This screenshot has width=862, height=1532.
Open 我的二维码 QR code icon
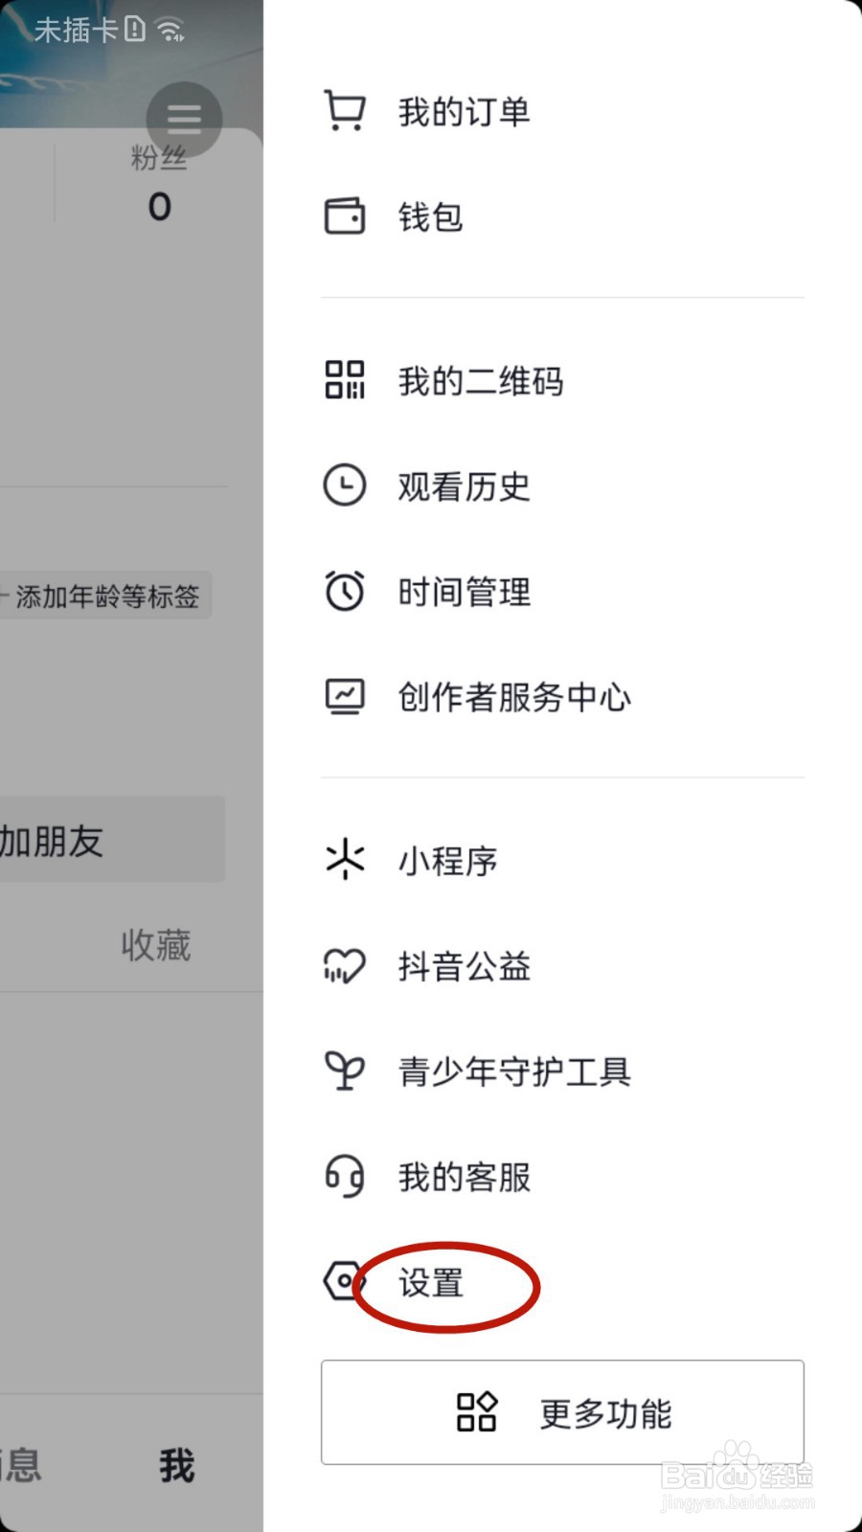coord(344,380)
